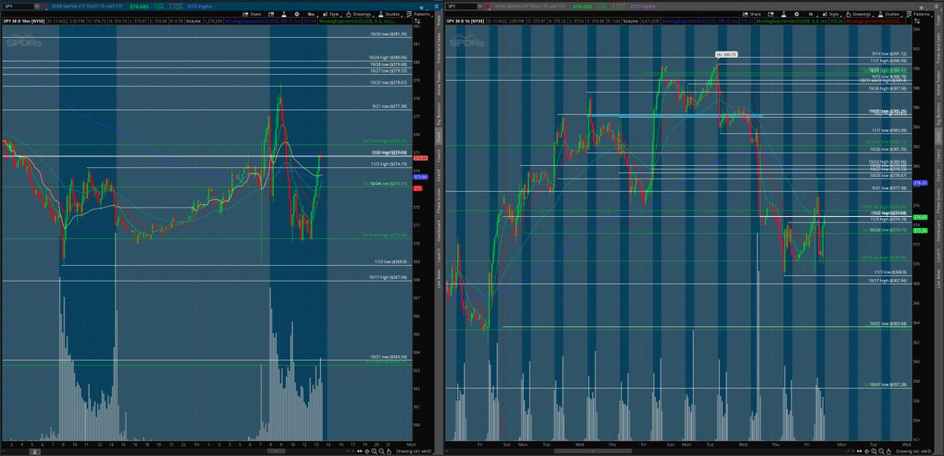This screenshot has height=456, width=944.
Task: Click the '9/21 low ($377.38)' label in right chart
Action: pos(890,189)
